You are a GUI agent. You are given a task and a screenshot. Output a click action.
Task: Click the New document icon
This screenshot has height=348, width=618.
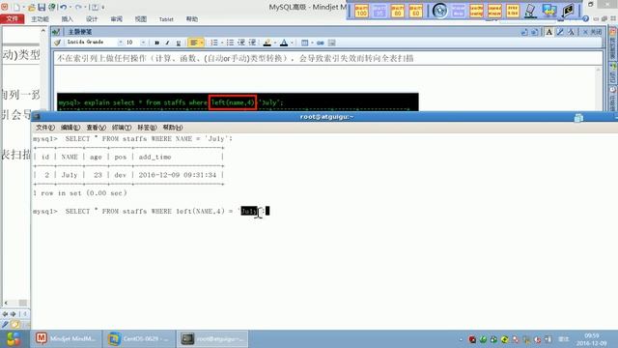[x=16, y=7]
